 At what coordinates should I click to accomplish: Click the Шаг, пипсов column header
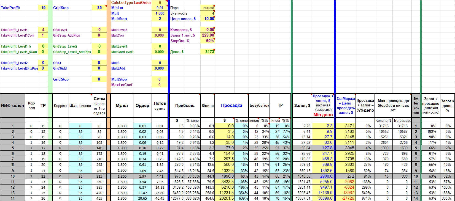80,105
